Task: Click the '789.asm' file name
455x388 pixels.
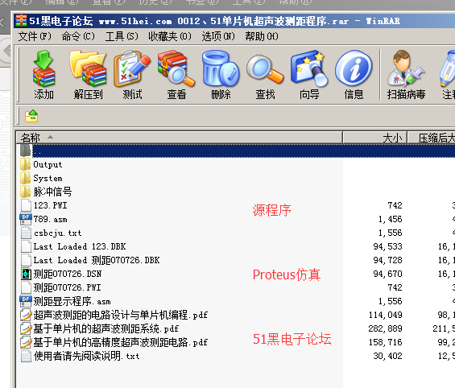Action: pyautogui.click(x=50, y=219)
